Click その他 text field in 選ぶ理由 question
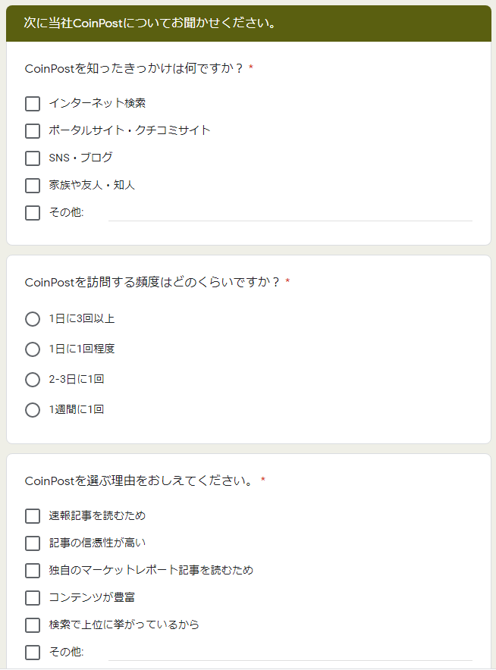This screenshot has width=496, height=670. coord(290,653)
